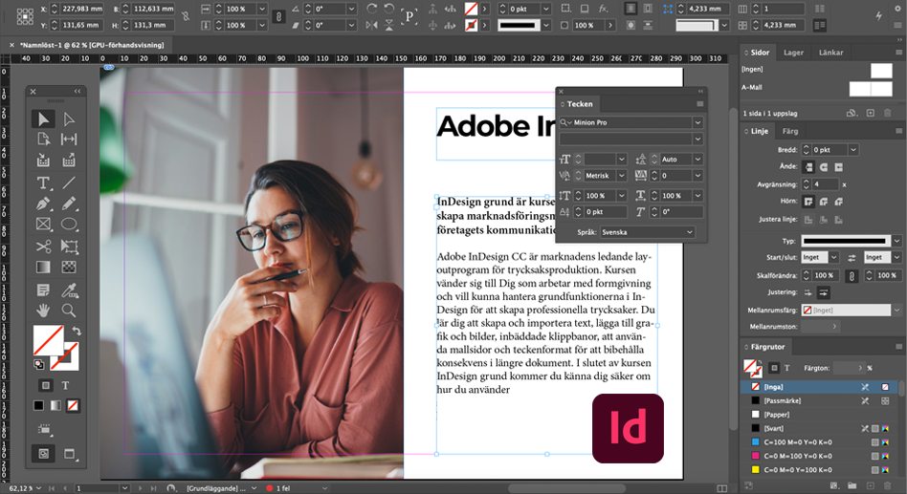Screen dimensions: 907x494
Task: Select the Gradient Swatch tool
Action: 43,267
